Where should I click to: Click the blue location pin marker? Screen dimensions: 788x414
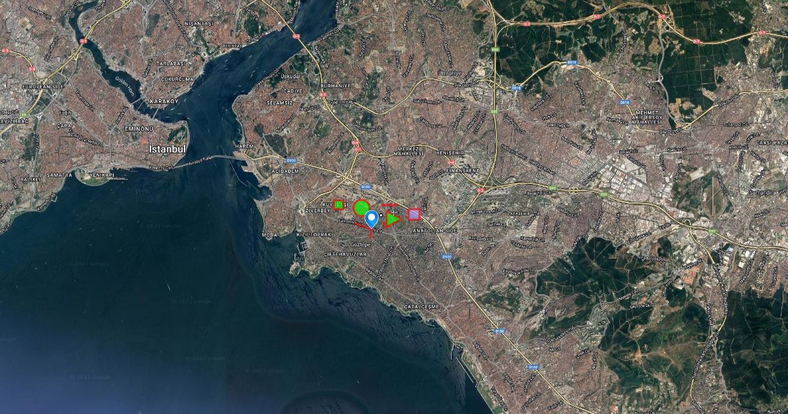coord(372,219)
